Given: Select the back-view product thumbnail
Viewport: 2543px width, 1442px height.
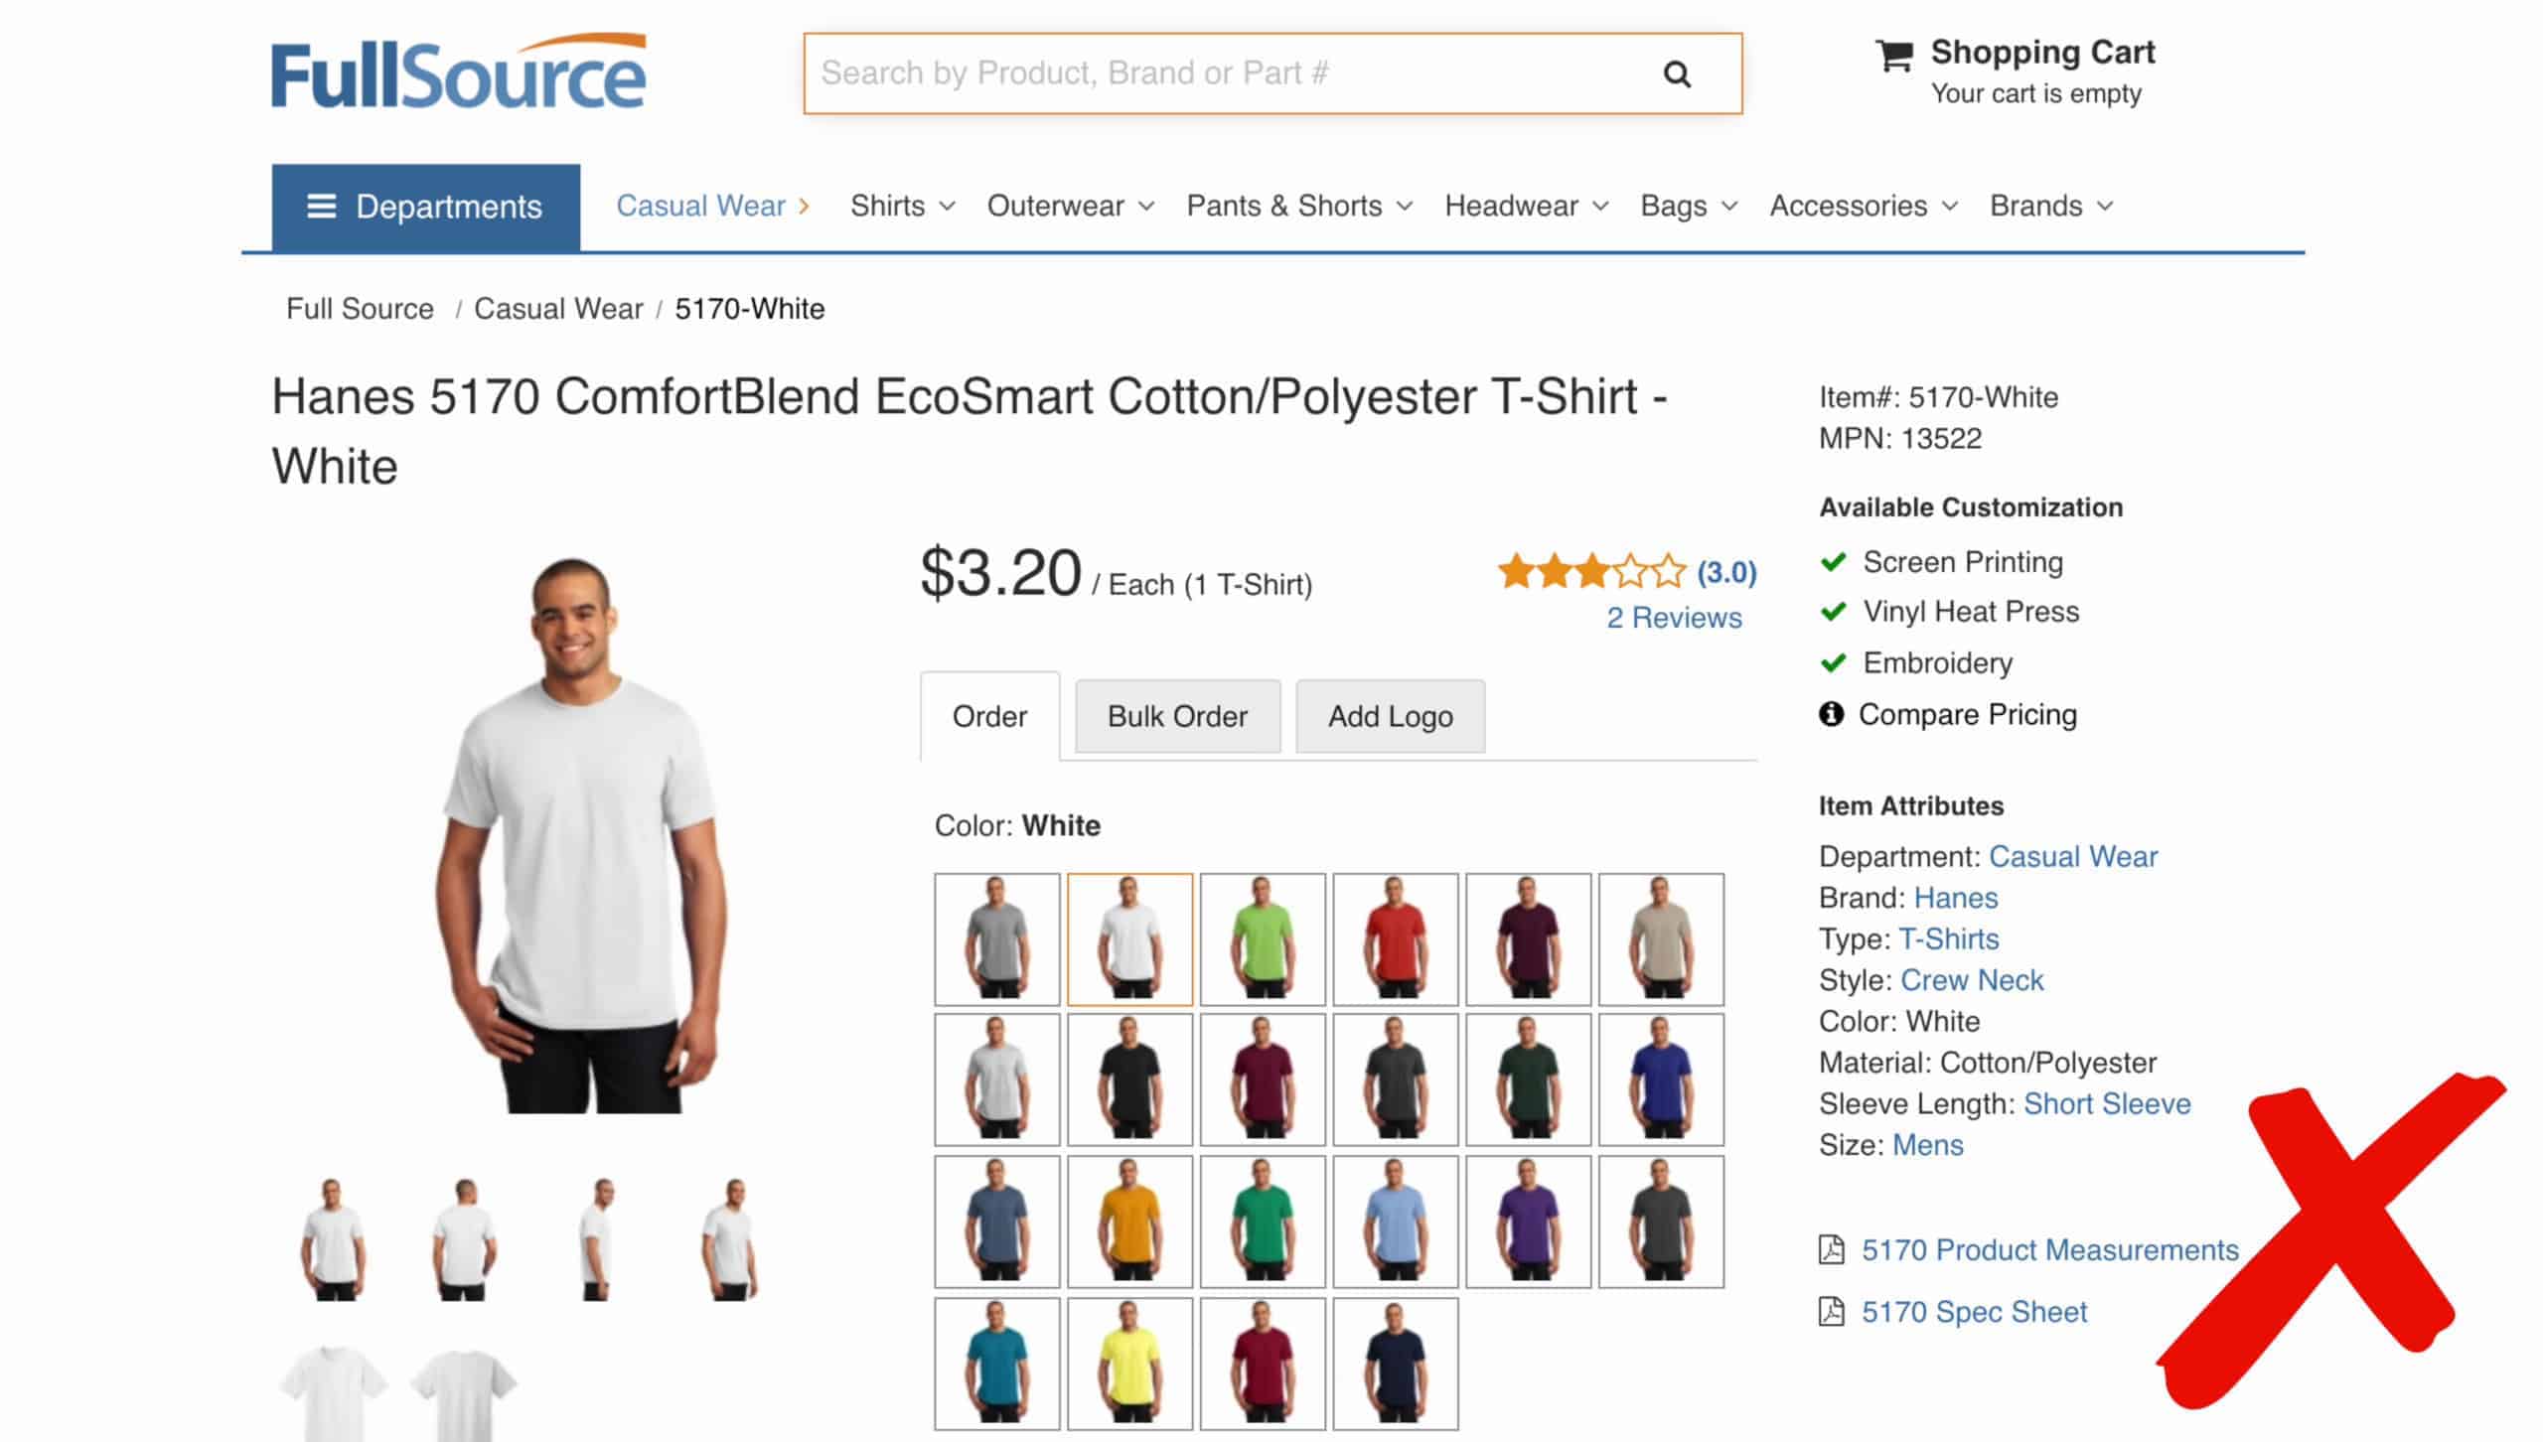Looking at the screenshot, I should coord(464,1238).
